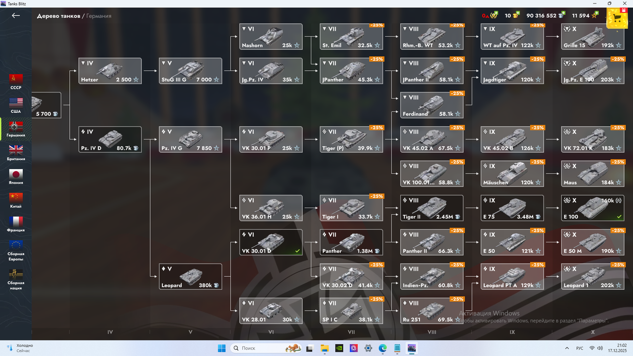The height and width of the screenshot is (356, 633).
Task: Select the Pz. IV D tank card
Action: 110,139
